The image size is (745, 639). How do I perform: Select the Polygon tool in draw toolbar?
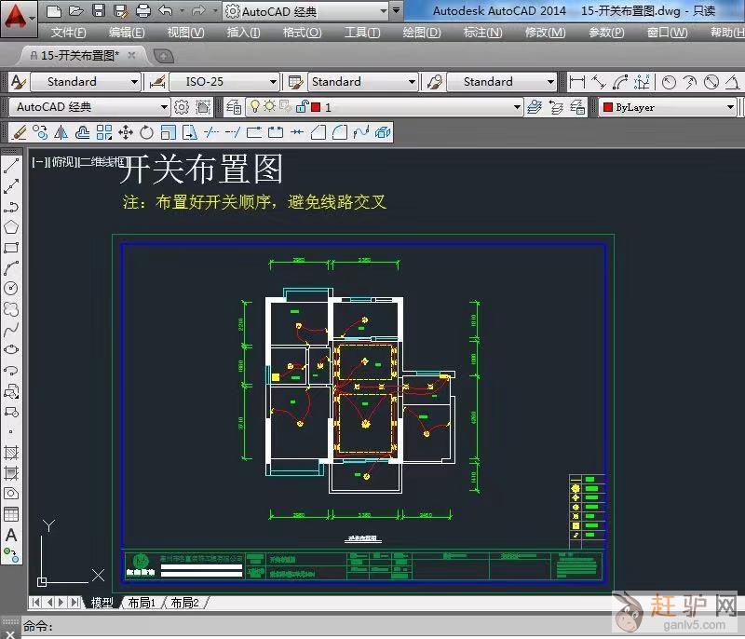click(11, 227)
